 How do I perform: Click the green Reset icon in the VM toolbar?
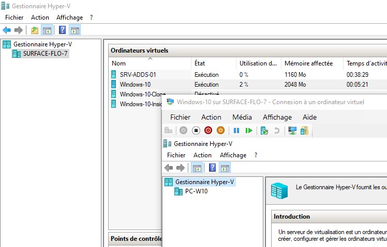tap(249, 130)
